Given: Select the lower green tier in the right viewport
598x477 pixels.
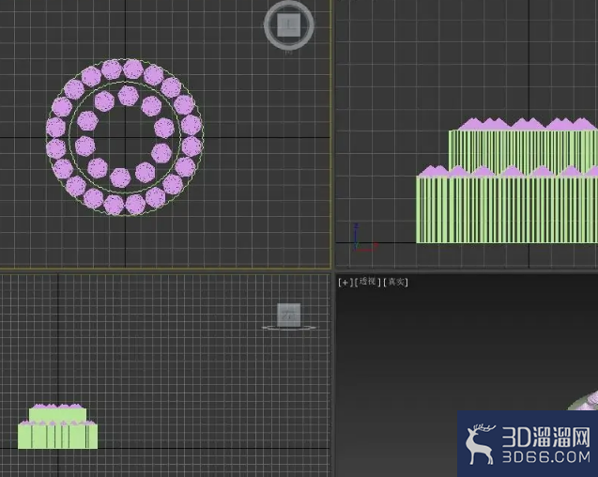Looking at the screenshot, I should click(507, 210).
